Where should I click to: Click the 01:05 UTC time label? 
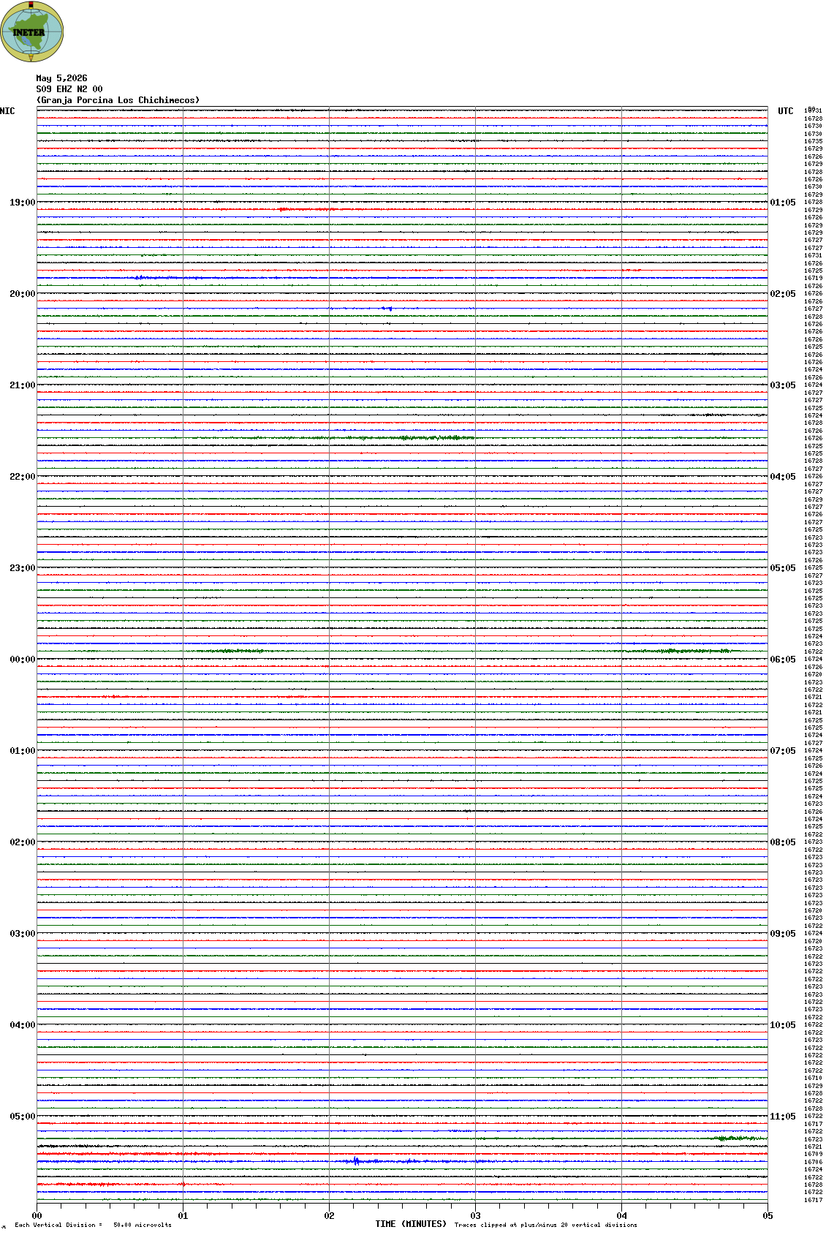point(783,203)
